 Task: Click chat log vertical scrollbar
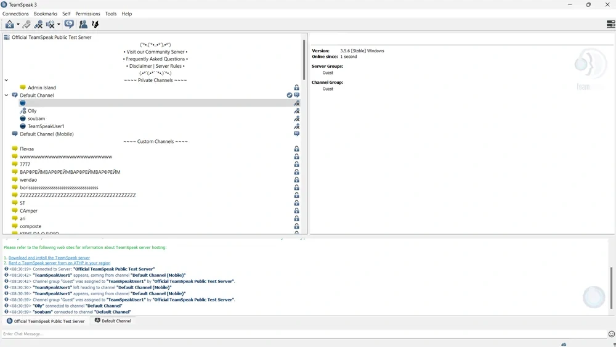point(611,288)
